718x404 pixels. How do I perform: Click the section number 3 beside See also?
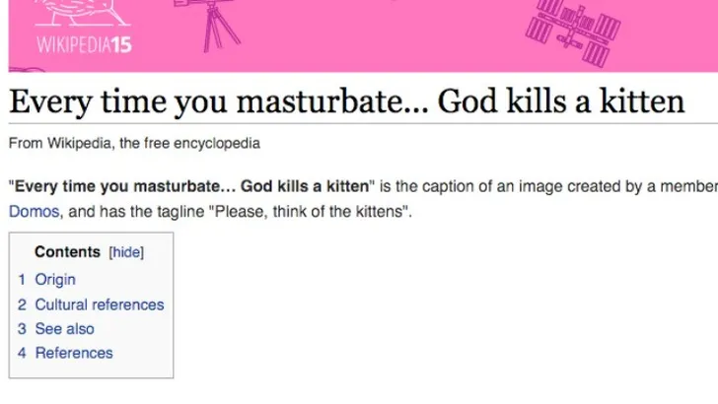point(22,329)
